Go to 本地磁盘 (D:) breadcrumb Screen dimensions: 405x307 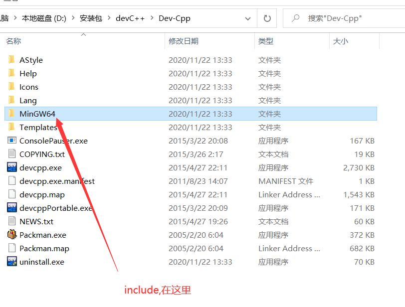pos(44,18)
